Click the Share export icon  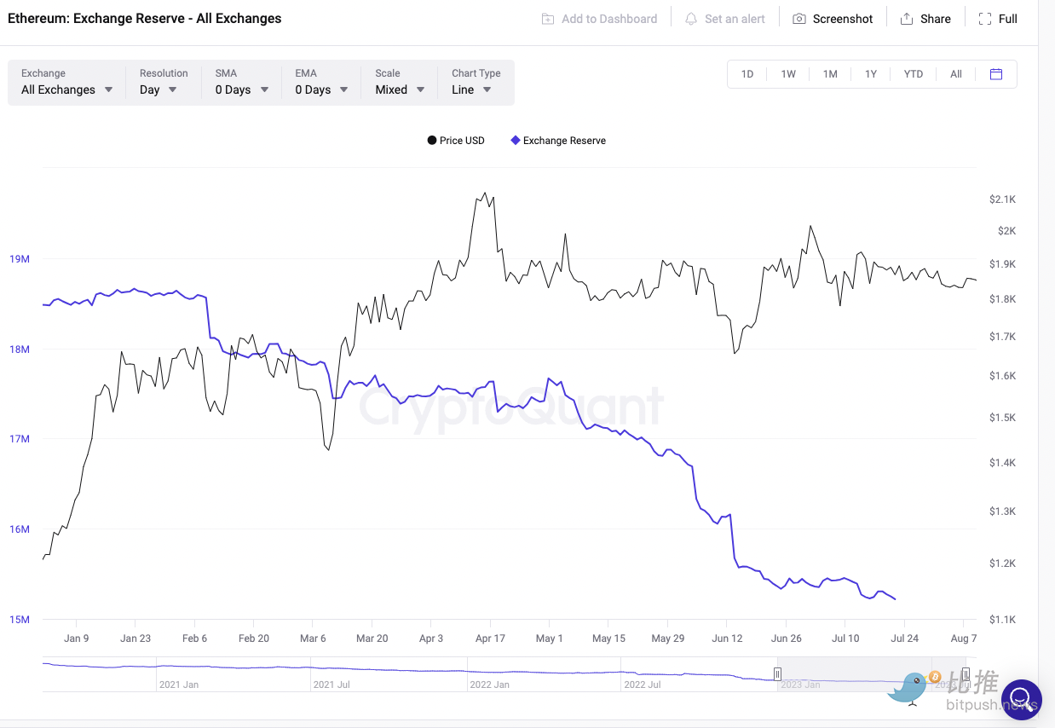click(907, 19)
